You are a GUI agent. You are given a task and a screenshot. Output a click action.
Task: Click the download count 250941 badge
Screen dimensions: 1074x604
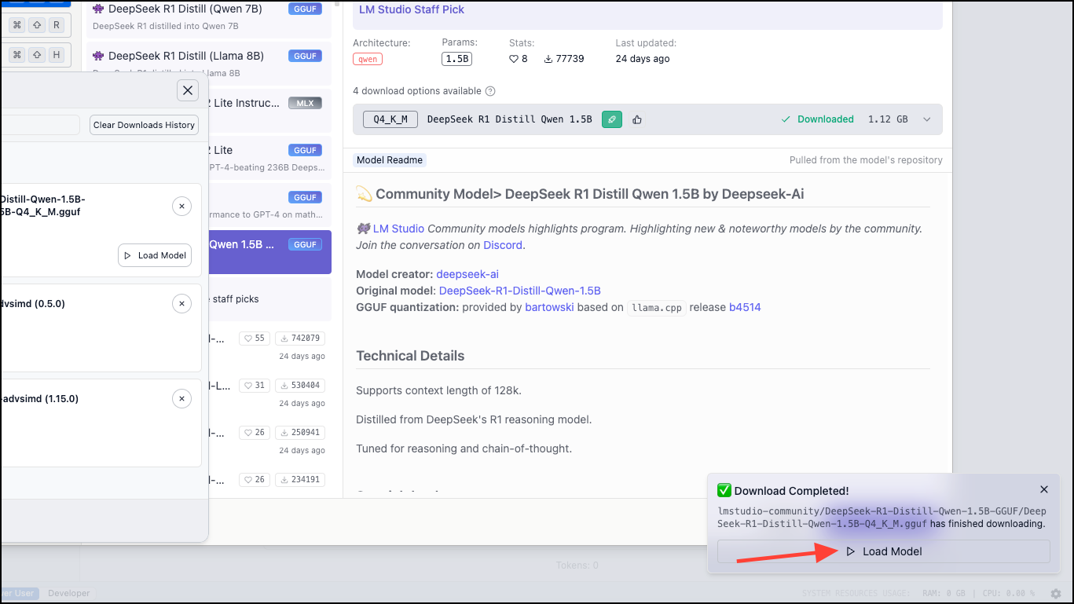[x=300, y=433]
